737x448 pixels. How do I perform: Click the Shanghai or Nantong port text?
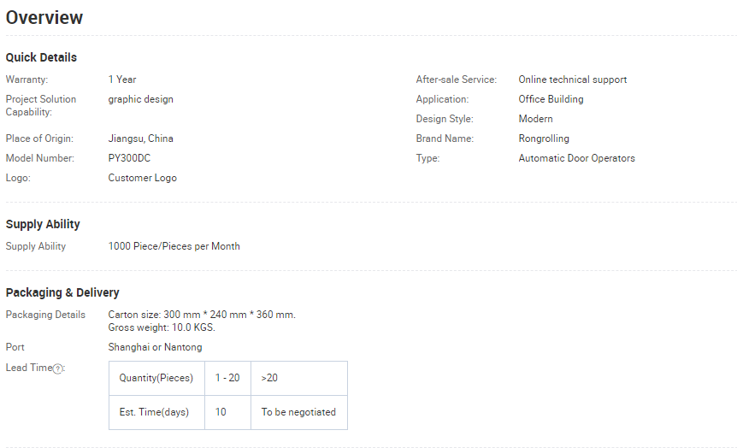155,347
